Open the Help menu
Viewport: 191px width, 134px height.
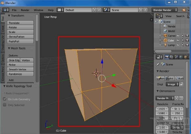point(51,10)
